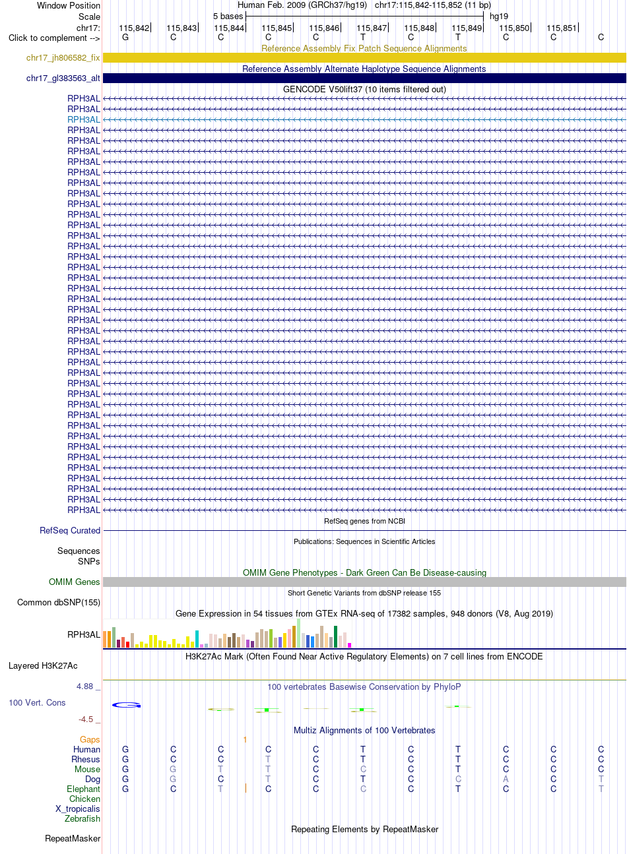Click the 'Reference Assembly Alternate Haplotype Sequence Alignments' title
Viewport: 627px width, 854px height.
[364, 69]
